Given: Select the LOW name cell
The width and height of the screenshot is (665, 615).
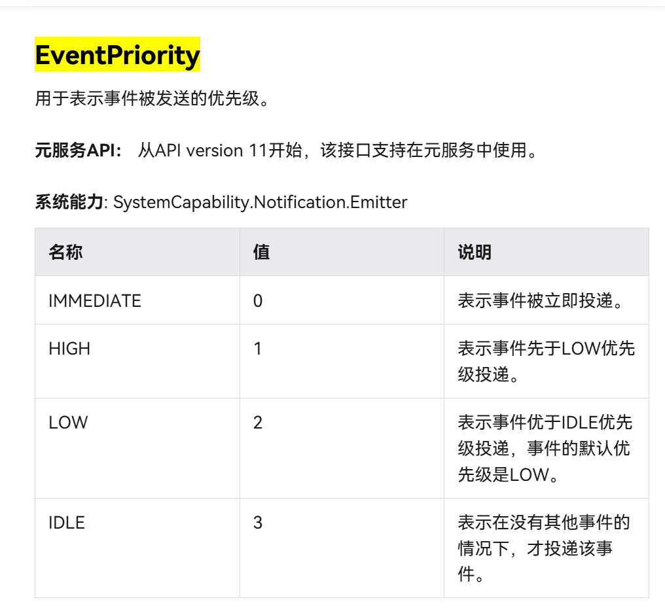Looking at the screenshot, I should click(x=68, y=423).
